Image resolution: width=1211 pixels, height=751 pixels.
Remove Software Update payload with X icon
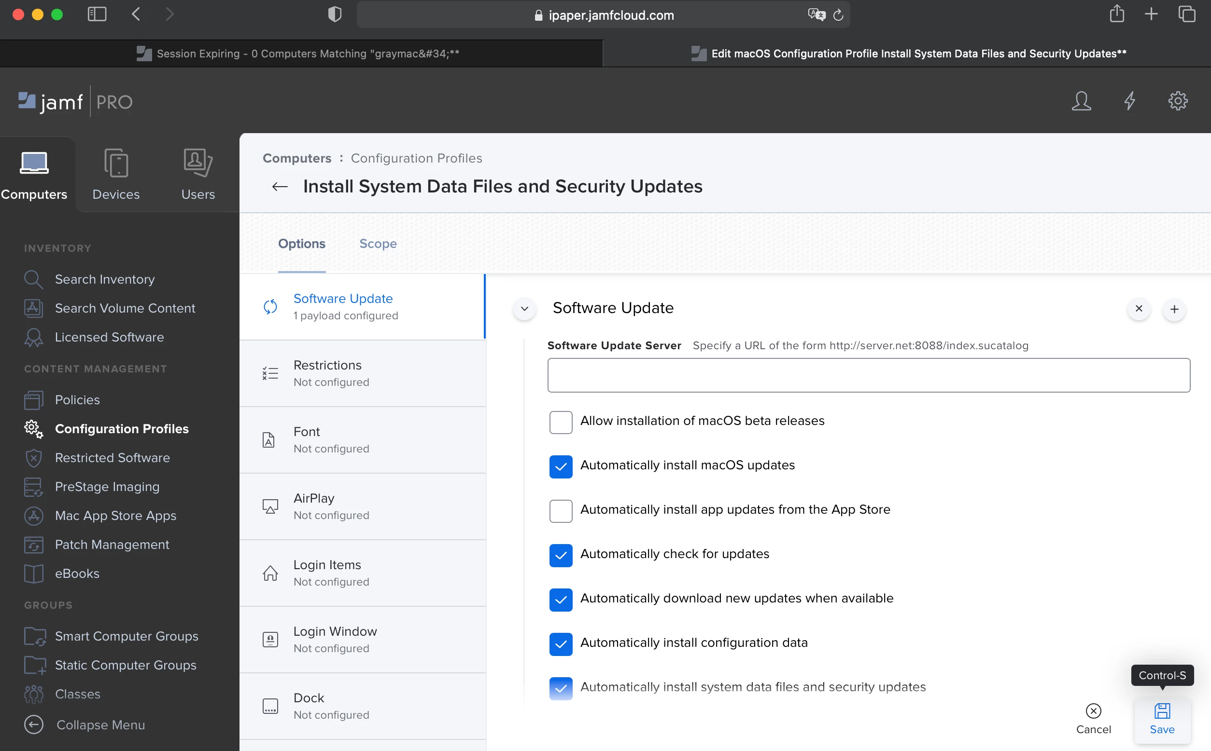click(1139, 309)
